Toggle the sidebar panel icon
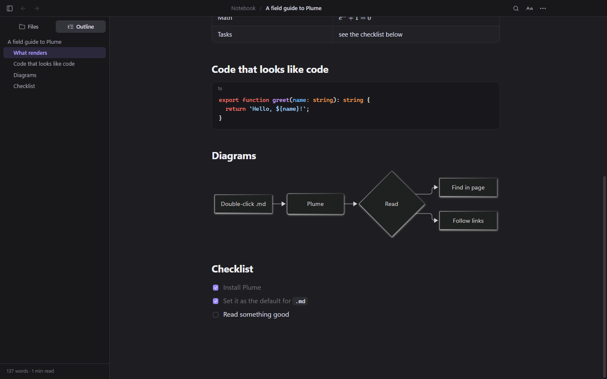This screenshot has width=607, height=379. pos(10,8)
